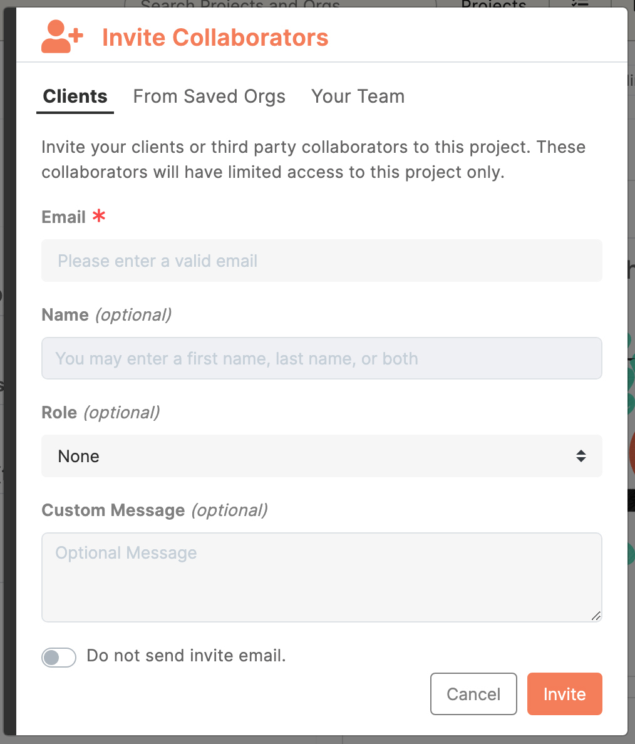Click the Role (optional) field label
The image size is (635, 744).
[x=101, y=412]
